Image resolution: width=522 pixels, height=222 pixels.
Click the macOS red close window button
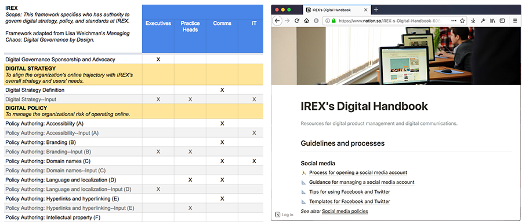[277, 10]
